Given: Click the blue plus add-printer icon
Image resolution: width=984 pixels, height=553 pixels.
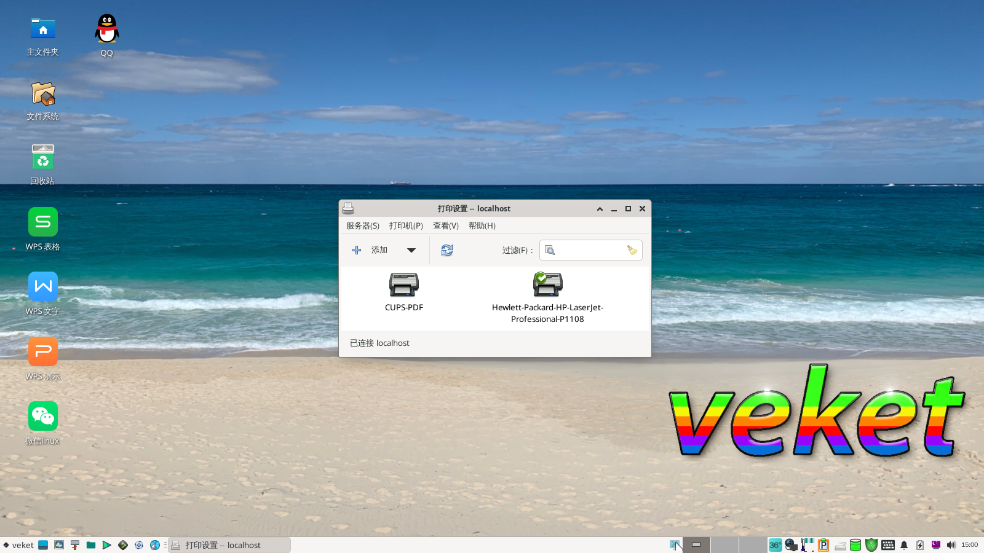Looking at the screenshot, I should tap(357, 250).
